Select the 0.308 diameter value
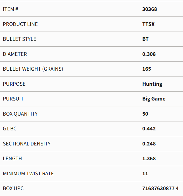The height and width of the screenshot is (196, 183). tap(149, 54)
